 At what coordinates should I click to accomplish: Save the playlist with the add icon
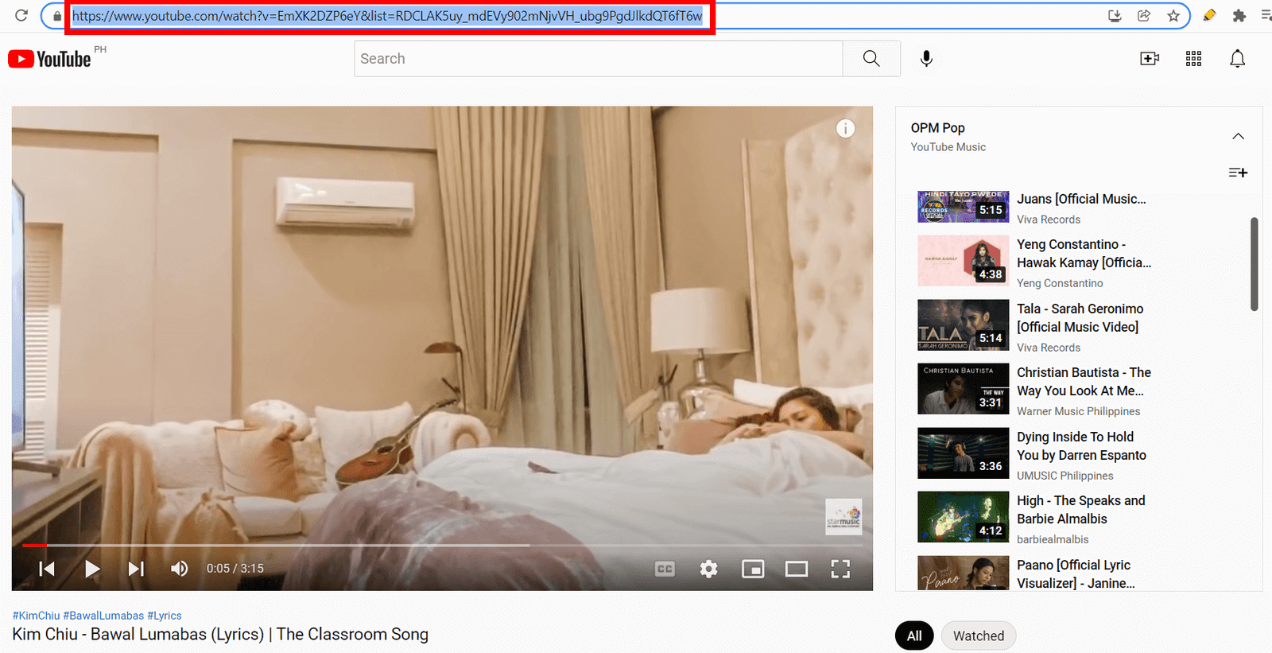coord(1238,173)
